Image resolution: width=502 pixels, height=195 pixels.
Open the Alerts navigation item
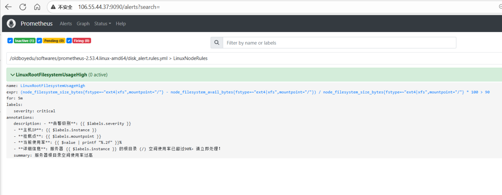(66, 24)
